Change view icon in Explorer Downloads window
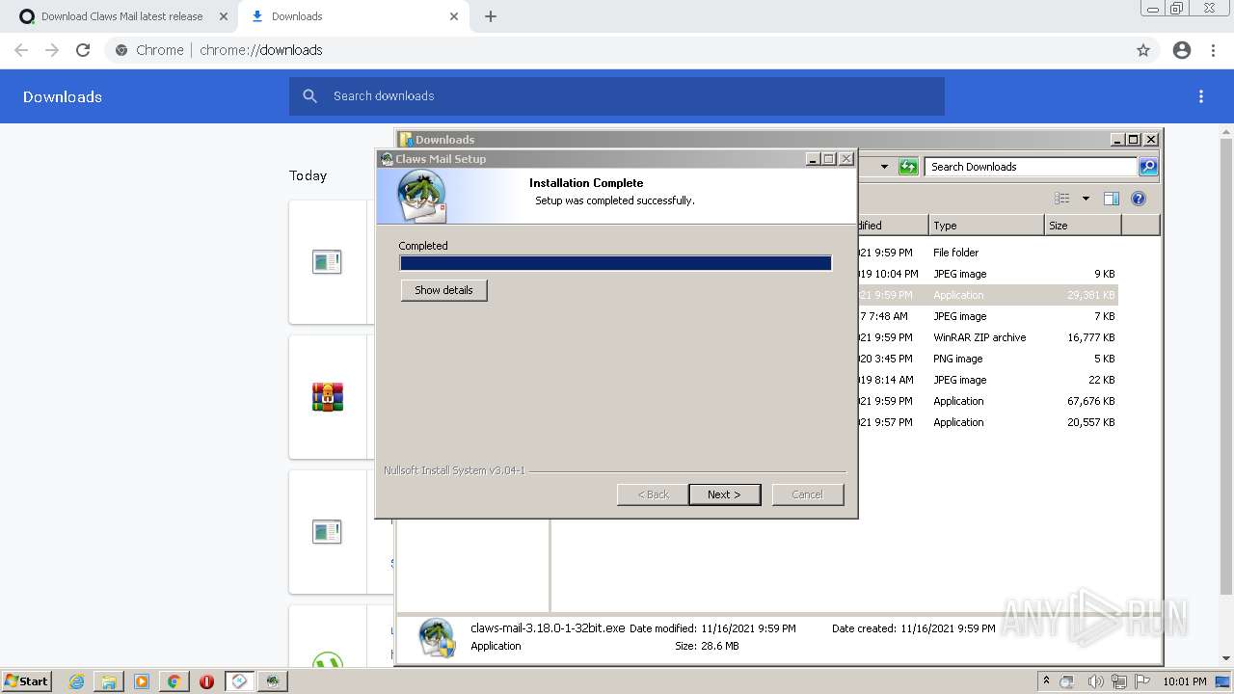This screenshot has height=694, width=1234. (x=1062, y=199)
